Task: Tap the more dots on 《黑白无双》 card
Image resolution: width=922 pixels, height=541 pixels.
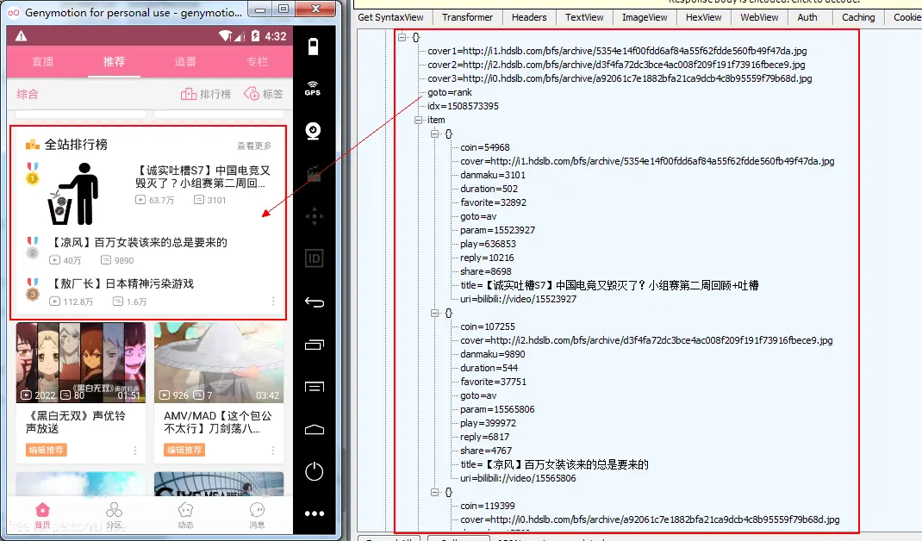Action: pos(134,451)
